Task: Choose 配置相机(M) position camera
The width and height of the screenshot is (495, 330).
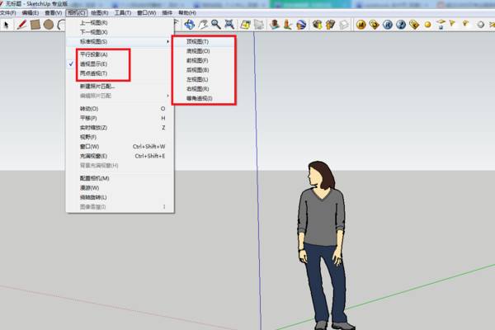Action: pos(94,178)
